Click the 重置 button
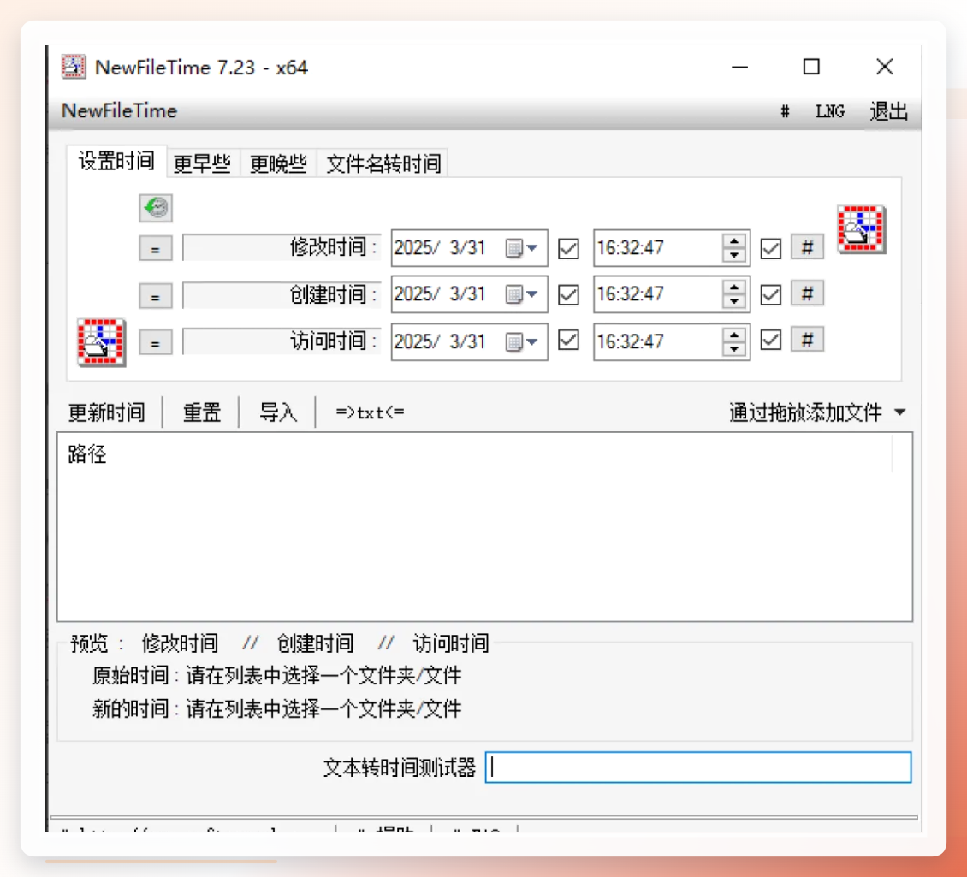Image resolution: width=967 pixels, height=877 pixels. point(202,412)
